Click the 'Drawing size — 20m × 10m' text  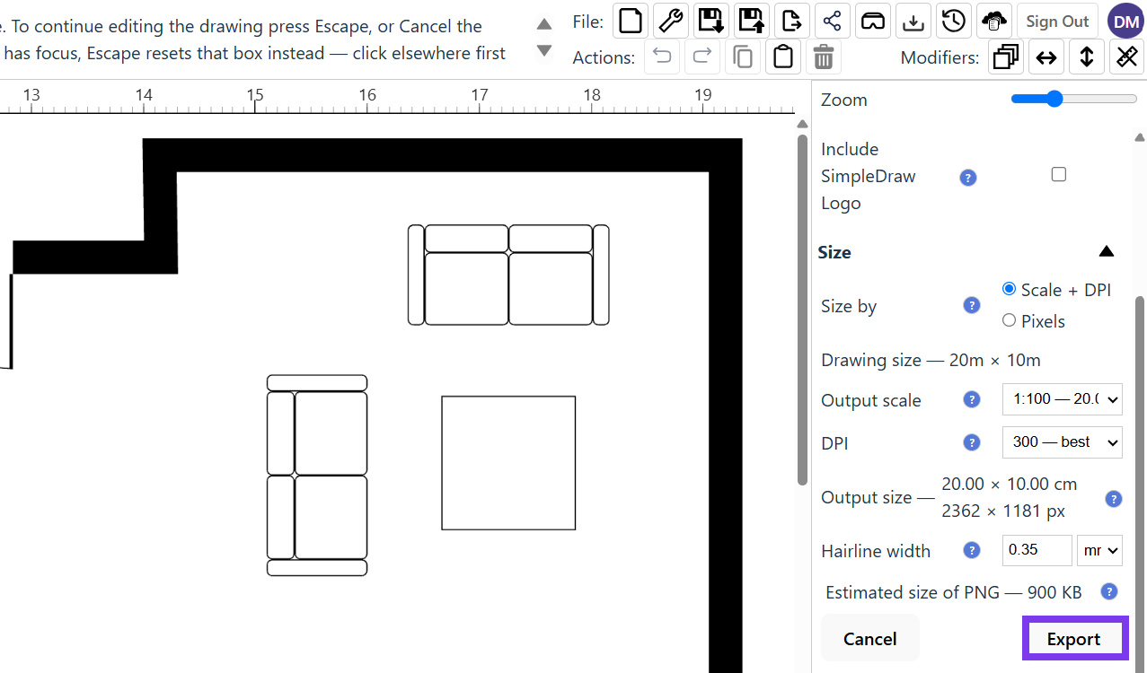(x=931, y=360)
